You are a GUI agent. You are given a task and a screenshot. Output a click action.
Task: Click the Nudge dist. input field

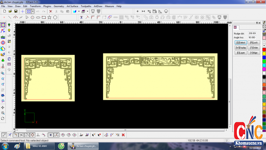click(251, 33)
